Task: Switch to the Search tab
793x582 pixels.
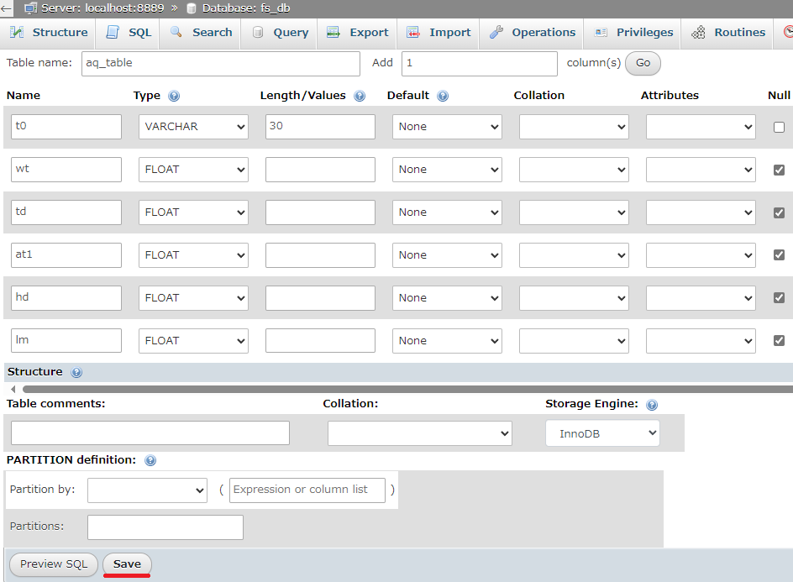Action: pyautogui.click(x=202, y=33)
